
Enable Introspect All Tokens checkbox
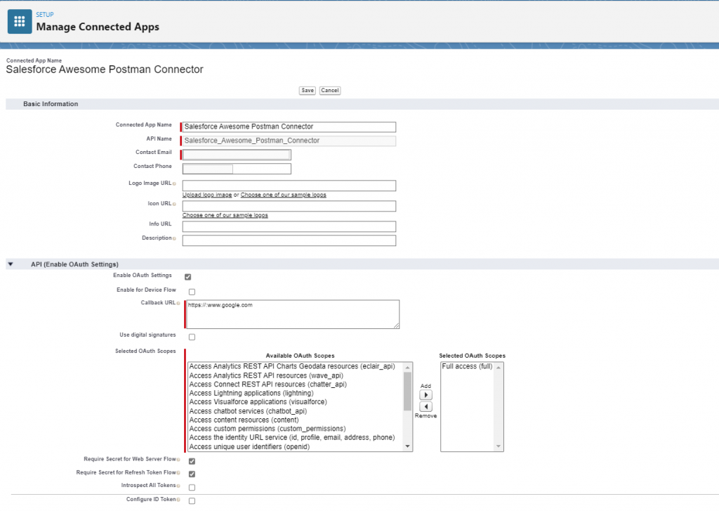tap(192, 487)
